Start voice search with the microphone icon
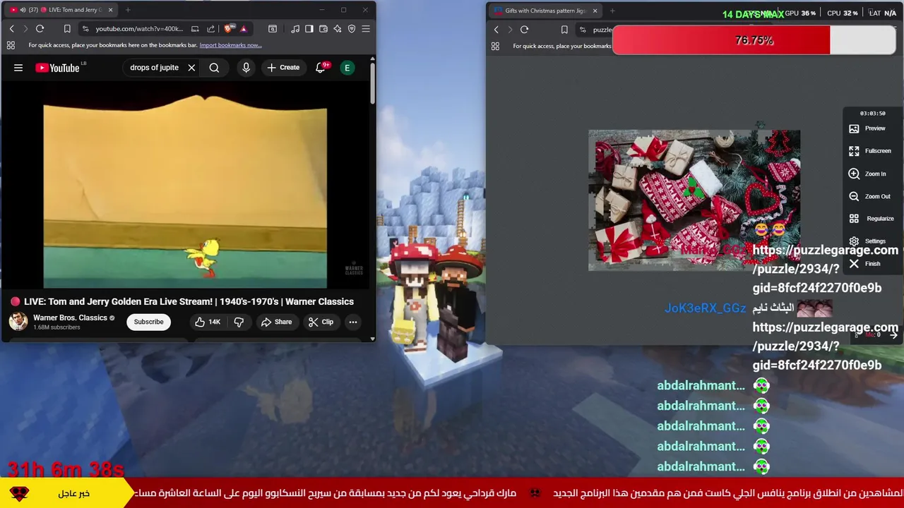 click(x=246, y=68)
